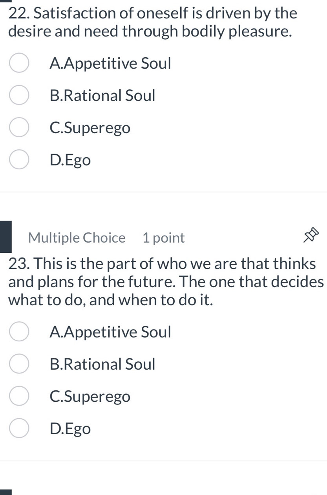
Task: Select Rational Soul radio for question 23
Action: 19,364
